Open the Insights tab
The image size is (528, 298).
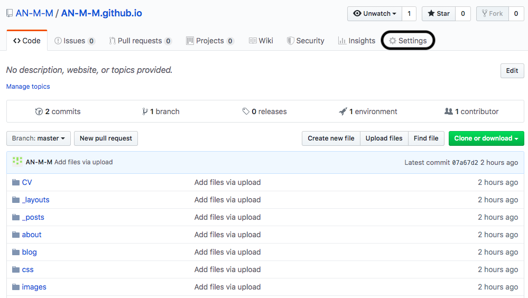357,41
